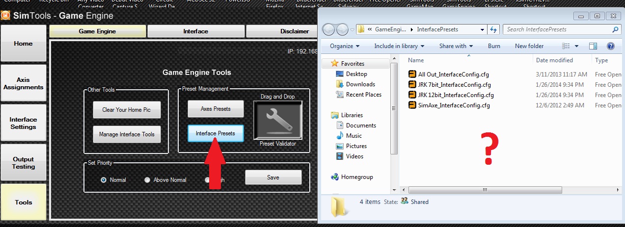Click Clear Your Home Pic button
The height and width of the screenshot is (227, 625).
127,110
